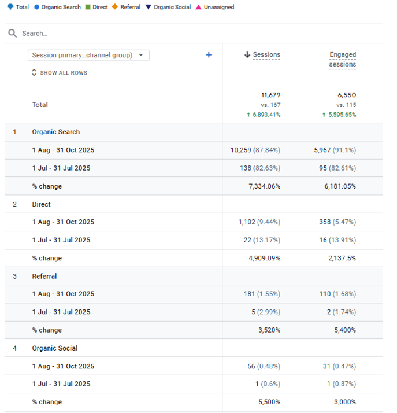Click the Organic Social triangle legend icon
The height and width of the screenshot is (413, 397).
click(x=149, y=7)
